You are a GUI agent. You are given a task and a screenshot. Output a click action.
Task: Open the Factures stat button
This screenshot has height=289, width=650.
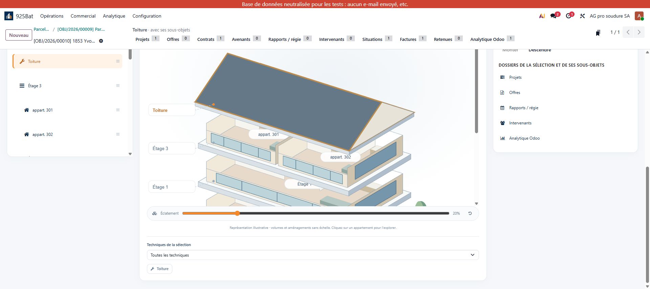click(x=413, y=39)
